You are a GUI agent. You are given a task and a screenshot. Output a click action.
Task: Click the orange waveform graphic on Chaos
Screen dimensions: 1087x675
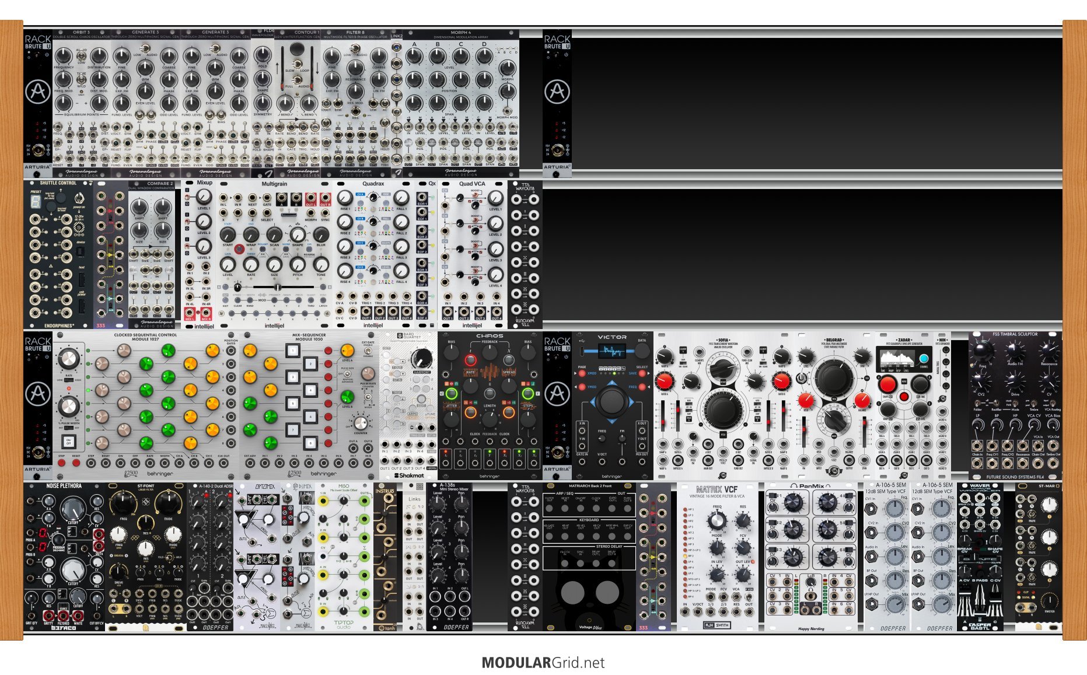click(x=490, y=372)
